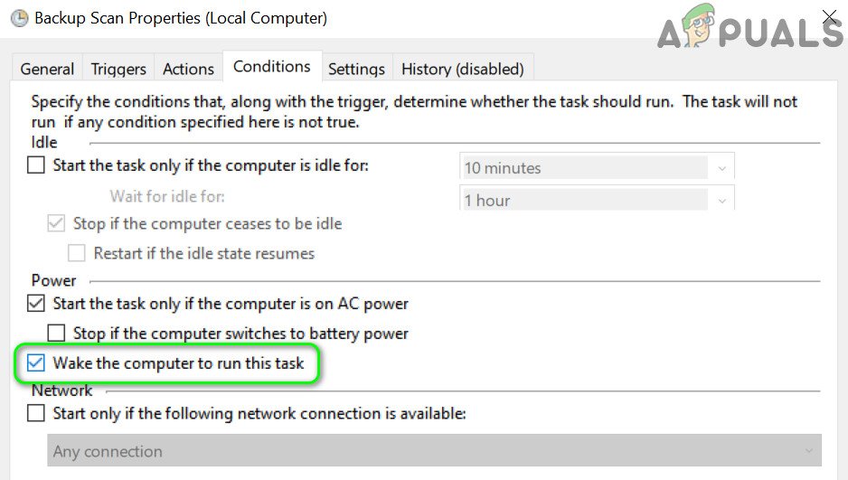848x480 pixels.
Task: Enable stop if switching to battery power
Action: [56, 334]
